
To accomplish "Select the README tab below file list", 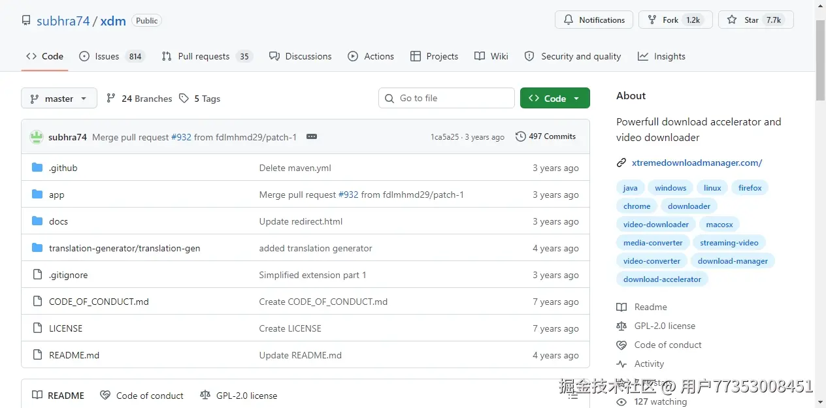I will coord(58,396).
